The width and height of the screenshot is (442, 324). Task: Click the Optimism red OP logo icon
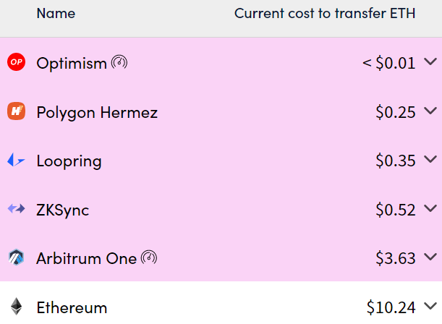(16, 63)
